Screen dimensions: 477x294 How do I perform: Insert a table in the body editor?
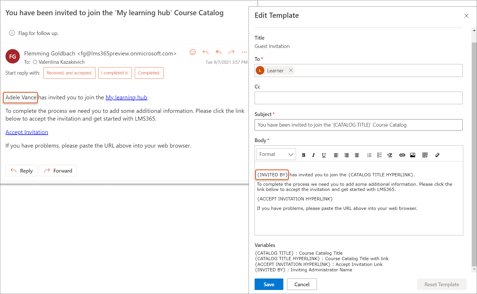pos(425,155)
